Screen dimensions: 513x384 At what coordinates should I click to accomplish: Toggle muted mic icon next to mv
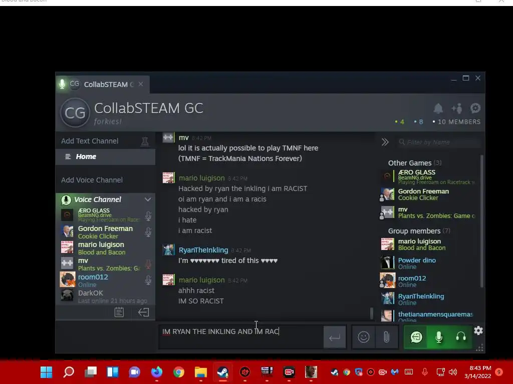point(148,264)
